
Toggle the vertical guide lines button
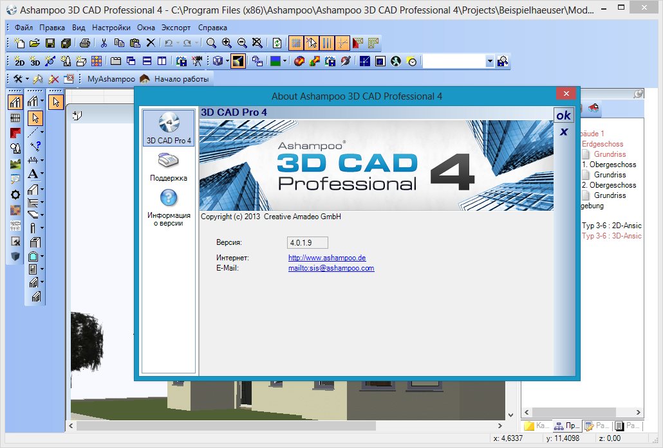coord(327,42)
